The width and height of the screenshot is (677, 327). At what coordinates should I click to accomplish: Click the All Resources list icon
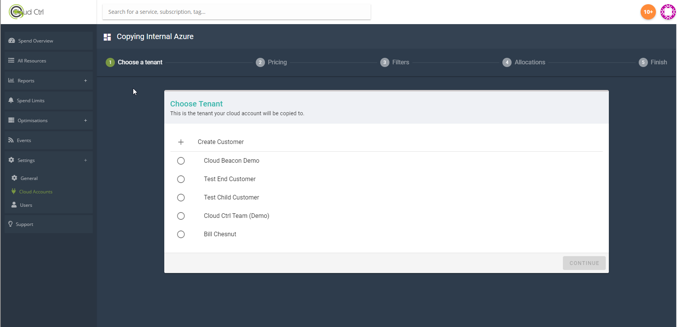11,60
